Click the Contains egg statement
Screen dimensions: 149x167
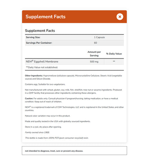[45, 84]
